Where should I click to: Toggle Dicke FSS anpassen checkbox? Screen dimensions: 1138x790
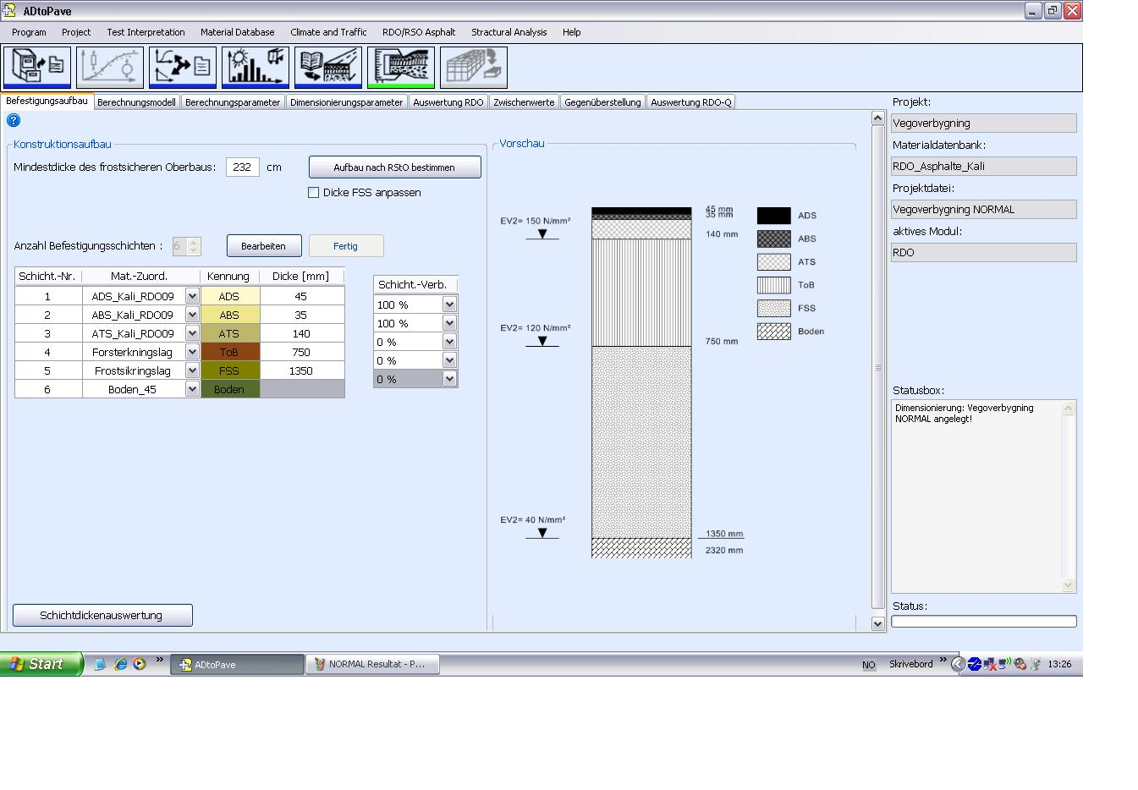pyautogui.click(x=314, y=193)
